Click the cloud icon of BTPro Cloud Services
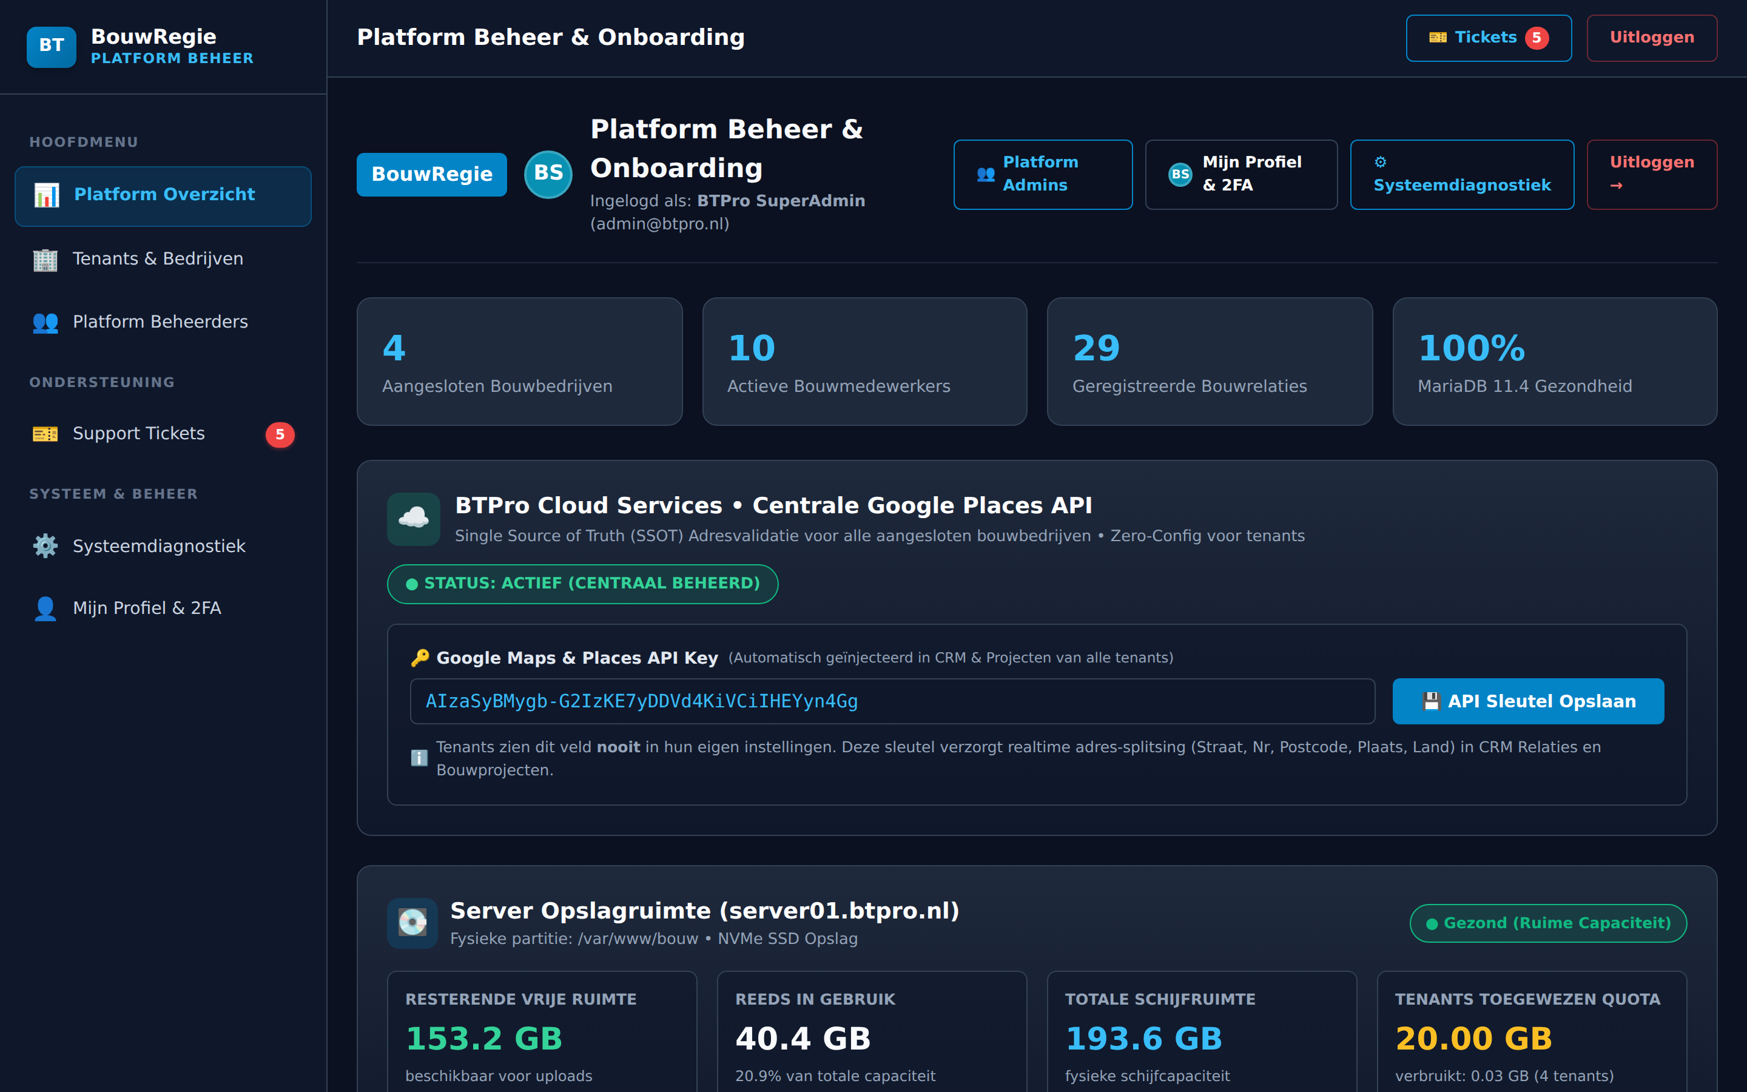The width and height of the screenshot is (1747, 1092). [414, 519]
